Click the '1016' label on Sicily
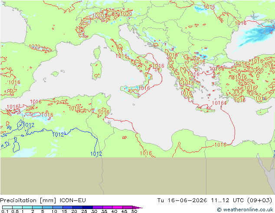 144,88
